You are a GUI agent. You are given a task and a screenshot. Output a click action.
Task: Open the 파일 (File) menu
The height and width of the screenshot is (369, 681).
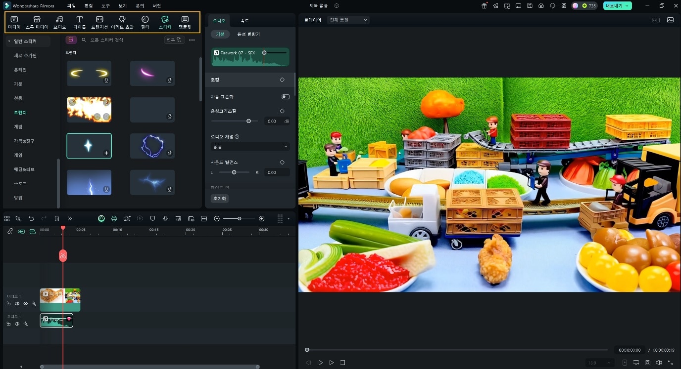point(71,6)
